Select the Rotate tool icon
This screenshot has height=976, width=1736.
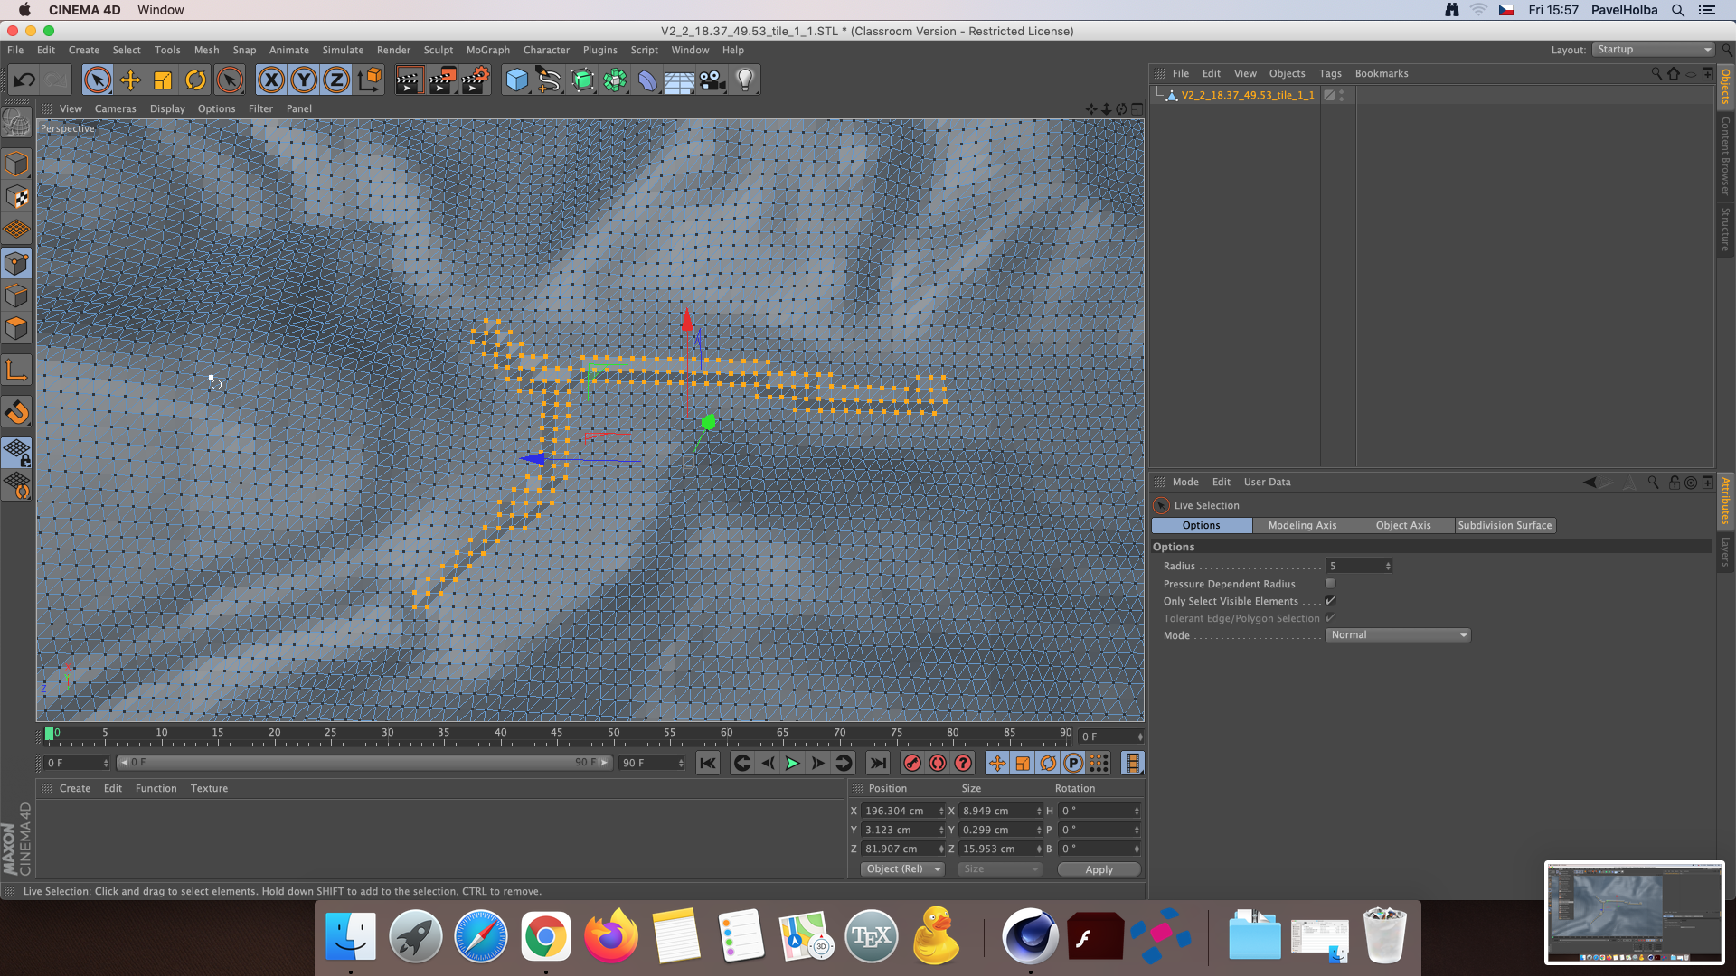(x=195, y=80)
